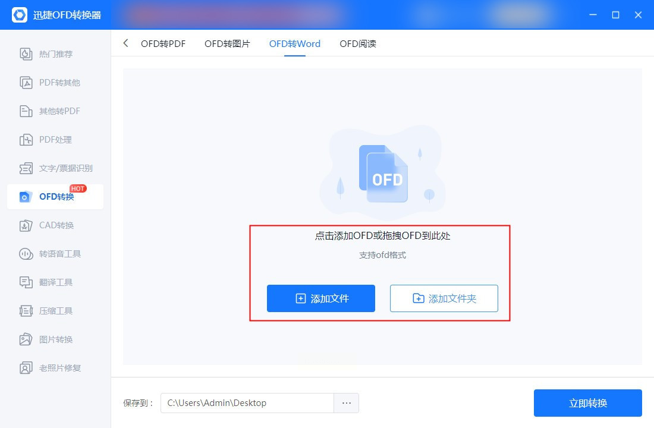Open the 热门推荐 menu label

click(x=56, y=54)
